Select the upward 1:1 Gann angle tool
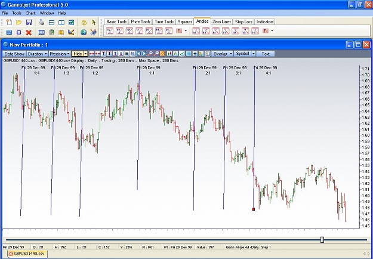This screenshot has height=259, width=373. point(139,31)
